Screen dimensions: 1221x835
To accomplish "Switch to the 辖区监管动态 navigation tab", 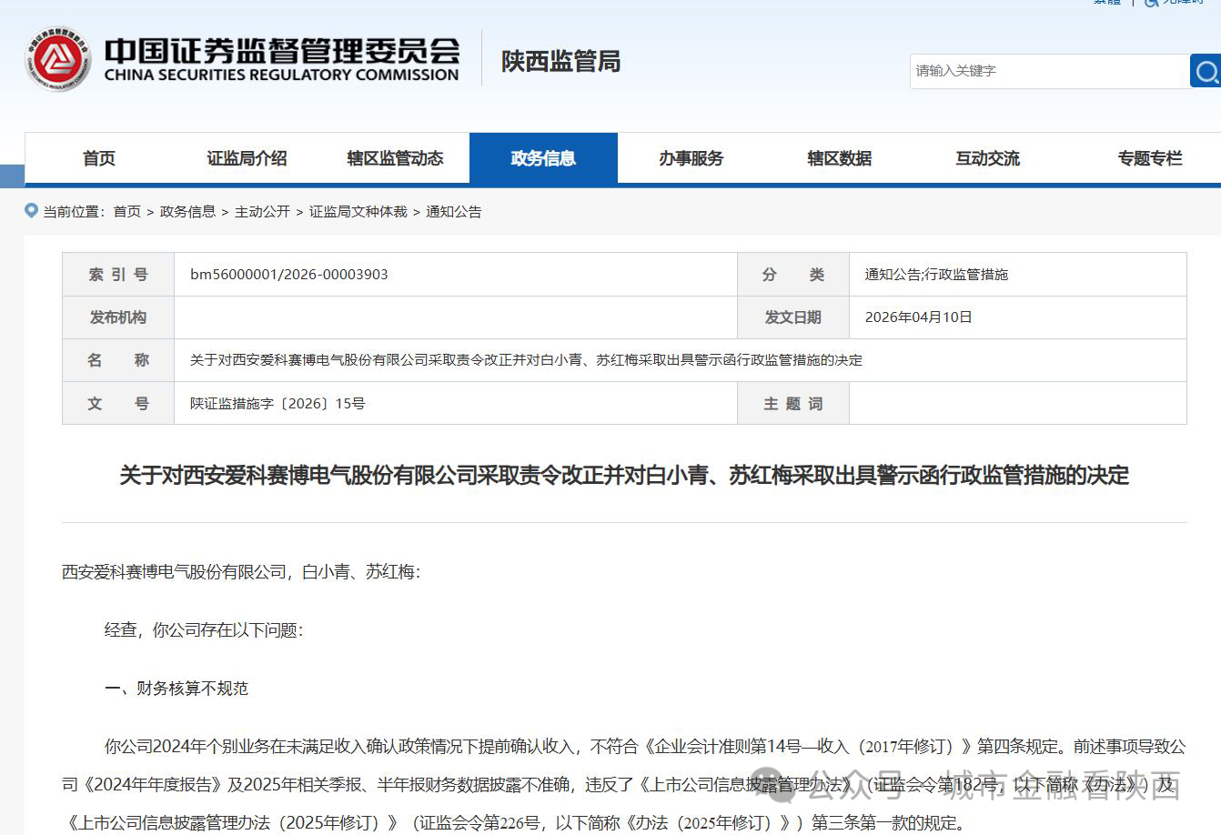I will (x=395, y=158).
